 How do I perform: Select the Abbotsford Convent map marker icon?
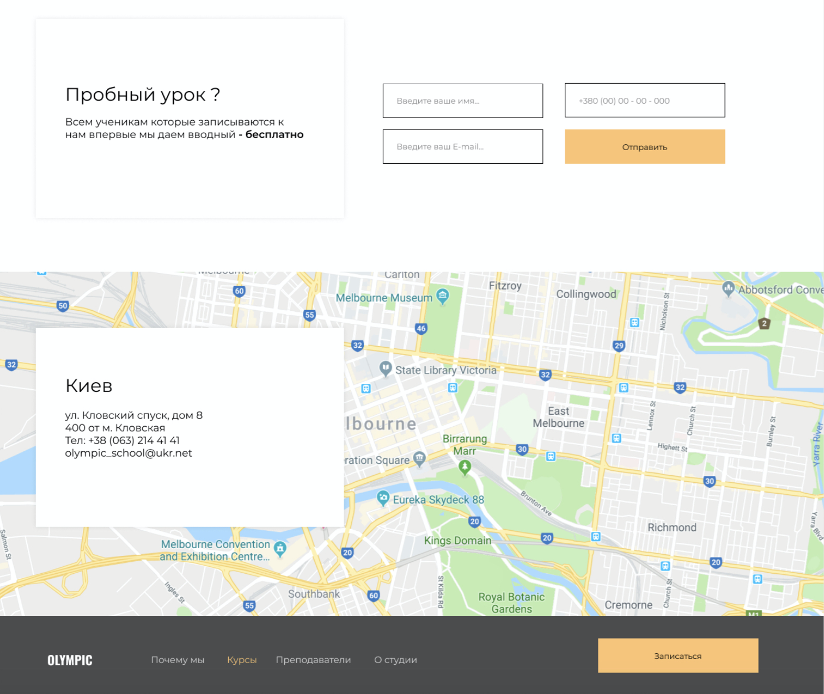pos(728,288)
